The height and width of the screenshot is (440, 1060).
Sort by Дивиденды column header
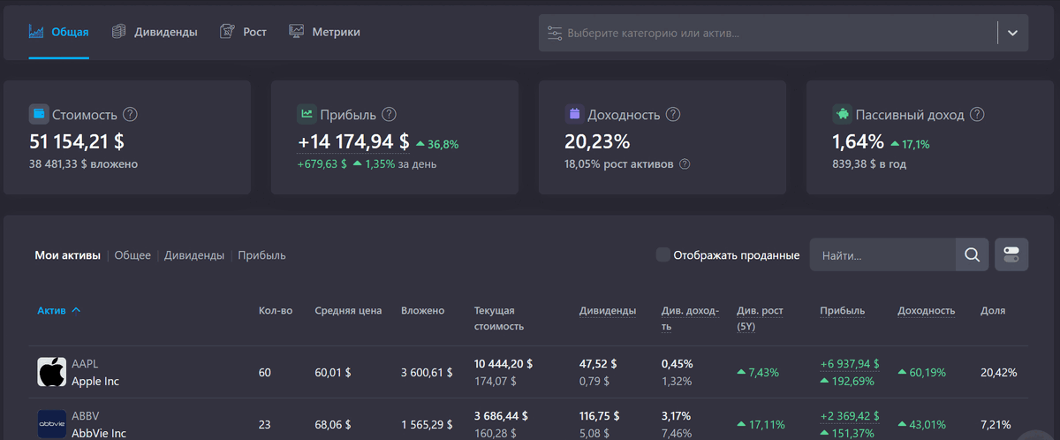[x=608, y=311]
